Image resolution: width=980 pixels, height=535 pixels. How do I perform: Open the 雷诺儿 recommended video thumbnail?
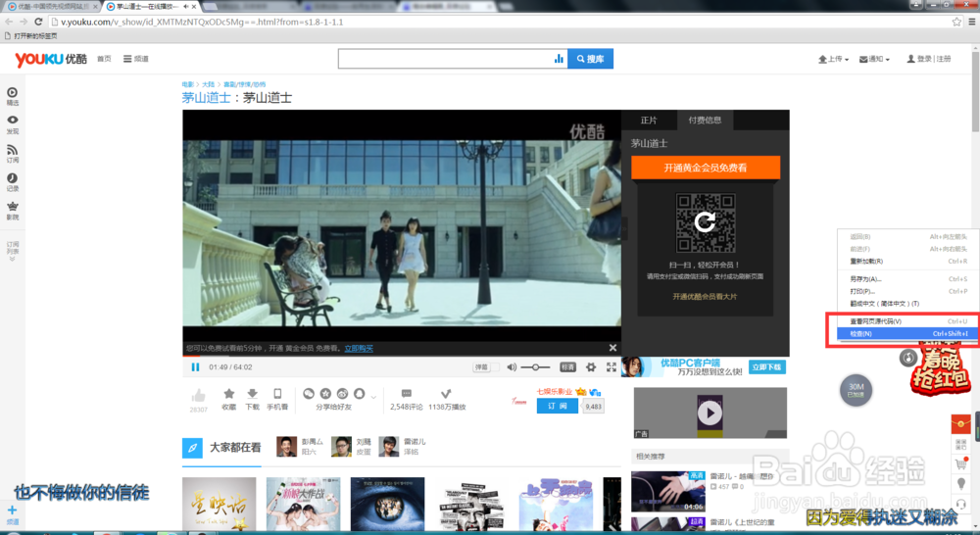(x=668, y=491)
